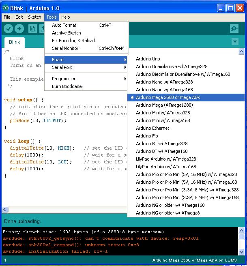Click the Verify checkmark toolbar button
The height and width of the screenshot is (266, 247).
point(8,28)
